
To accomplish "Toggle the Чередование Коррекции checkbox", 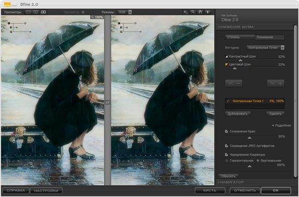I will [x=226, y=155].
